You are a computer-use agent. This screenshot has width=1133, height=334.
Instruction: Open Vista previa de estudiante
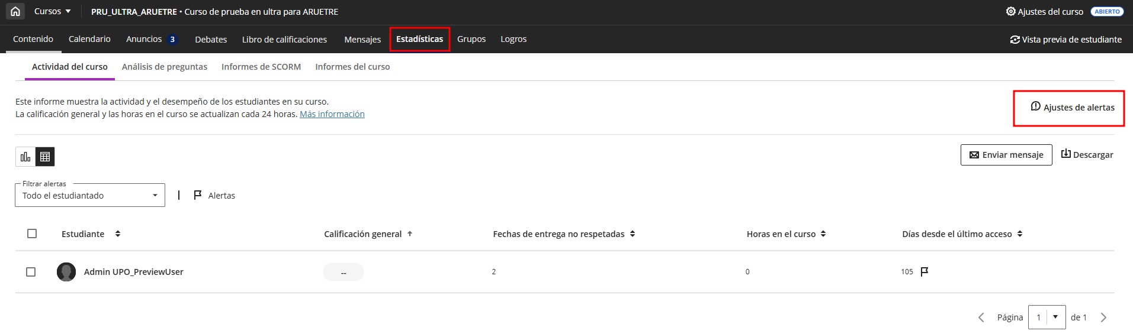[1065, 40]
